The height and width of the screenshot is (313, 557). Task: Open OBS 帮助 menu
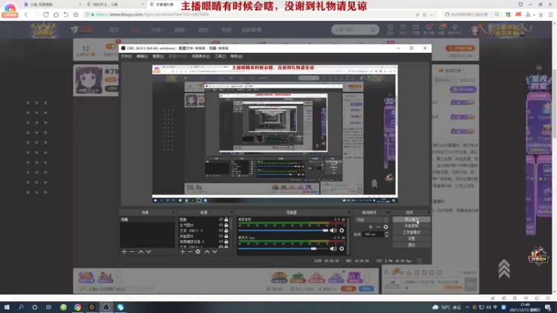coord(236,56)
